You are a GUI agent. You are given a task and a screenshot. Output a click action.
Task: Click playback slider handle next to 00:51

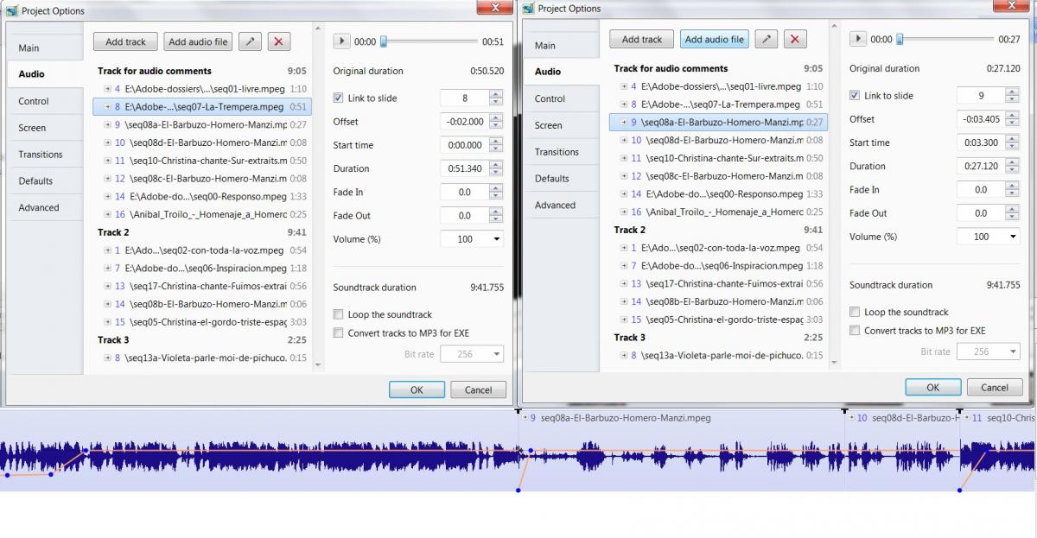tap(384, 41)
